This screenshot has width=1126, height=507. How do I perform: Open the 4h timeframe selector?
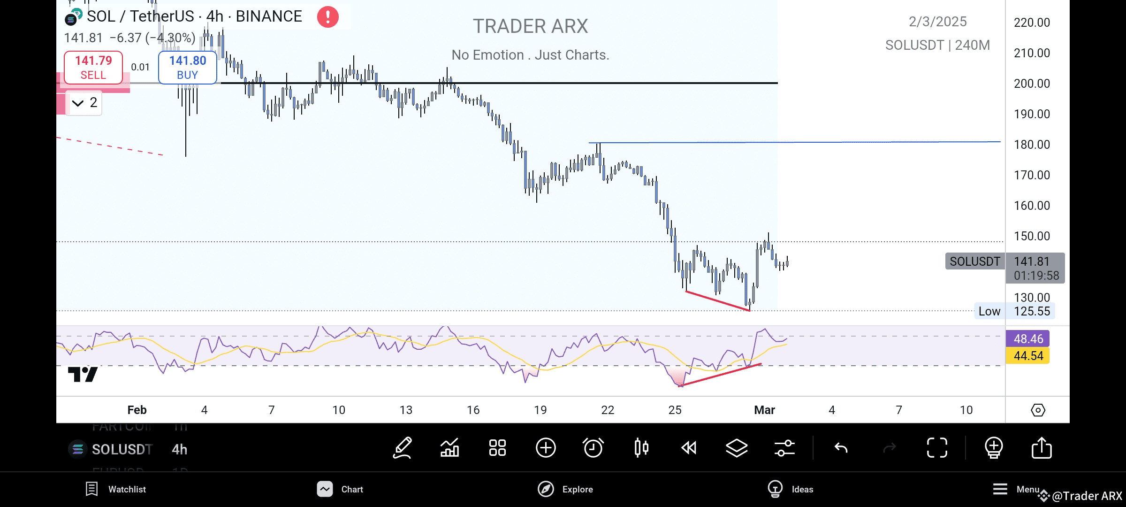[179, 449]
